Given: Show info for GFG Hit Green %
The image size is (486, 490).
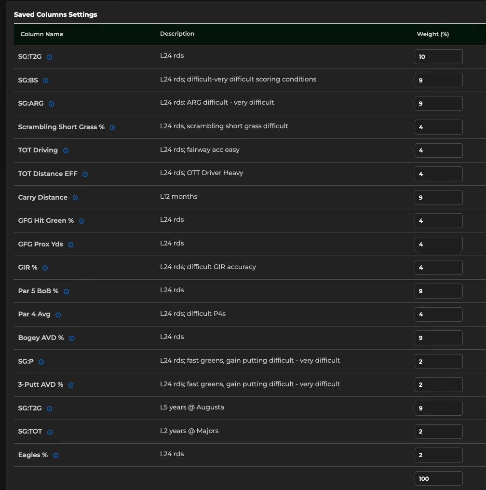Looking at the screenshot, I should click(x=81, y=221).
